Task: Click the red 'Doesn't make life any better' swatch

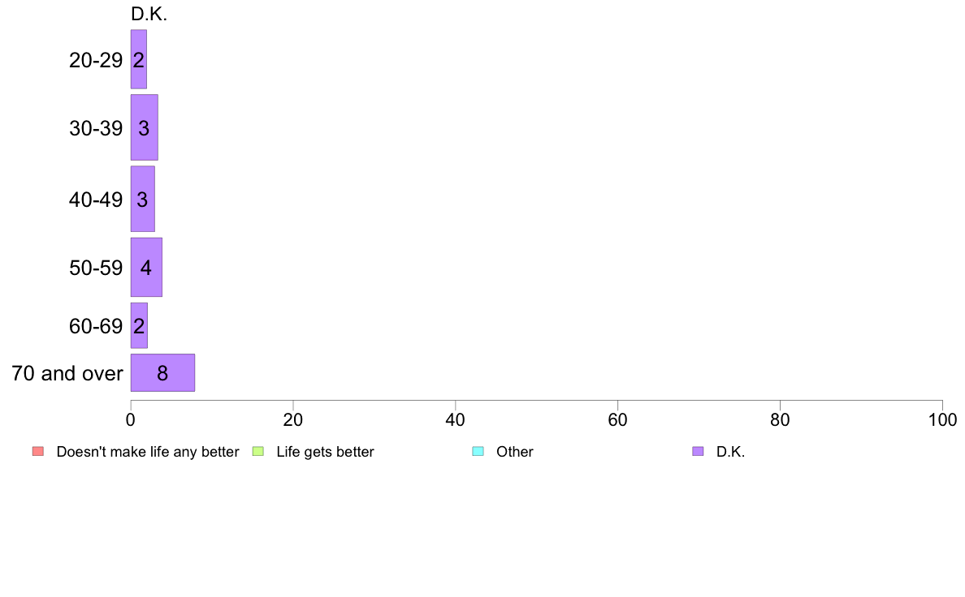Action: [38, 451]
